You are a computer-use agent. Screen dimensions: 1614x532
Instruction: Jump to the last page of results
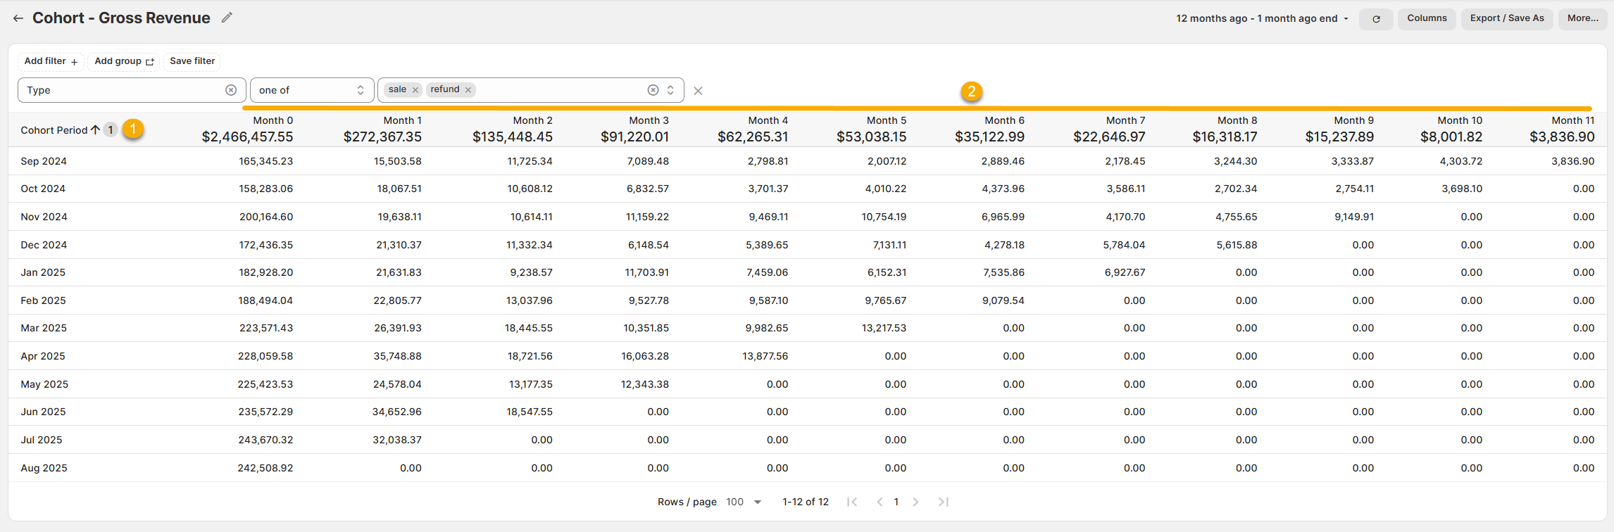coord(944,502)
